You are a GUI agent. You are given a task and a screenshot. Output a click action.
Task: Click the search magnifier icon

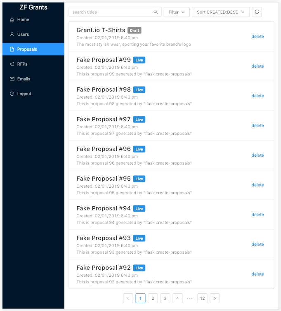156,12
